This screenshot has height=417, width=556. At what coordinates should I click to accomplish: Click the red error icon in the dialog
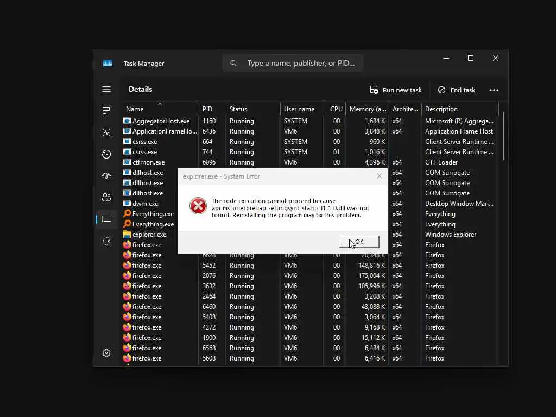tap(198, 206)
